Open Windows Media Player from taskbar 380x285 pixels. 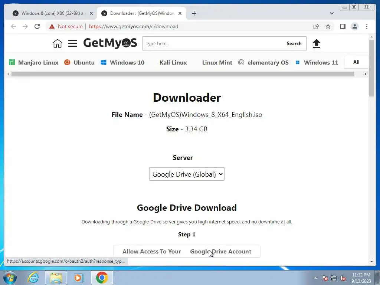tap(79, 278)
